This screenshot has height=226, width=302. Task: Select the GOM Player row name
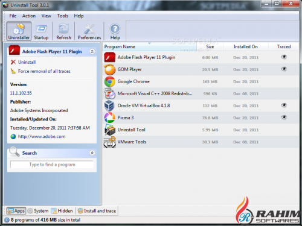click(x=130, y=69)
